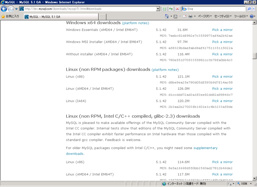The height and width of the screenshot is (187, 257).
Task: Open Windows x64 platform notes link
Action: pos(135,23)
